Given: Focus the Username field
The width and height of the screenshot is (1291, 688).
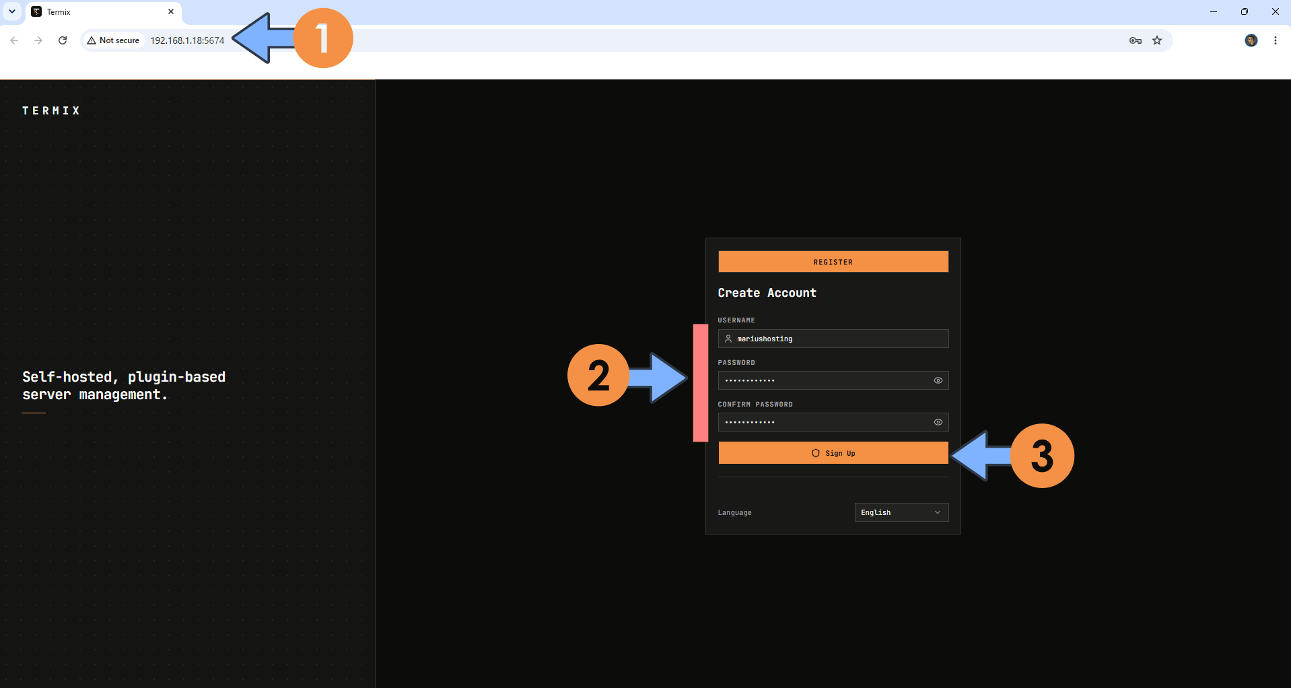Looking at the screenshot, I should pyautogui.click(x=833, y=339).
